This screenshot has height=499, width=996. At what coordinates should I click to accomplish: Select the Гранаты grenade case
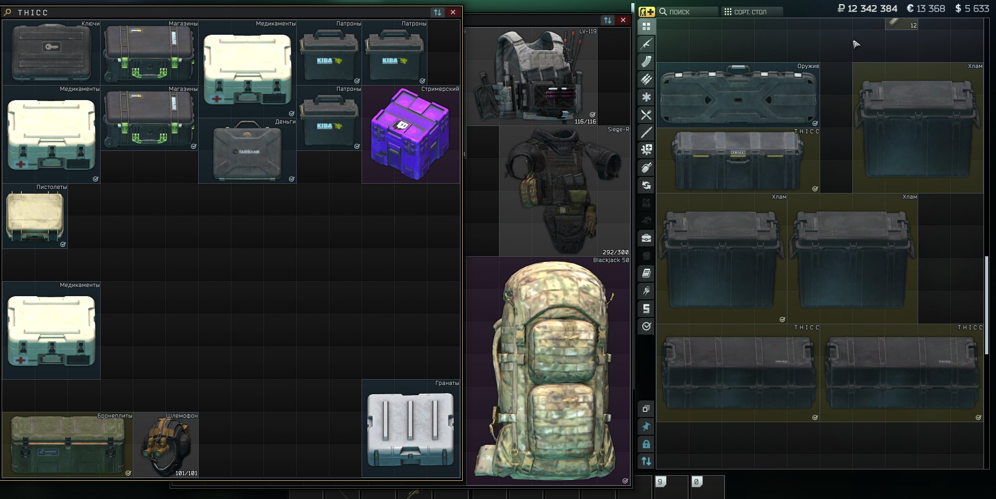[x=411, y=428]
